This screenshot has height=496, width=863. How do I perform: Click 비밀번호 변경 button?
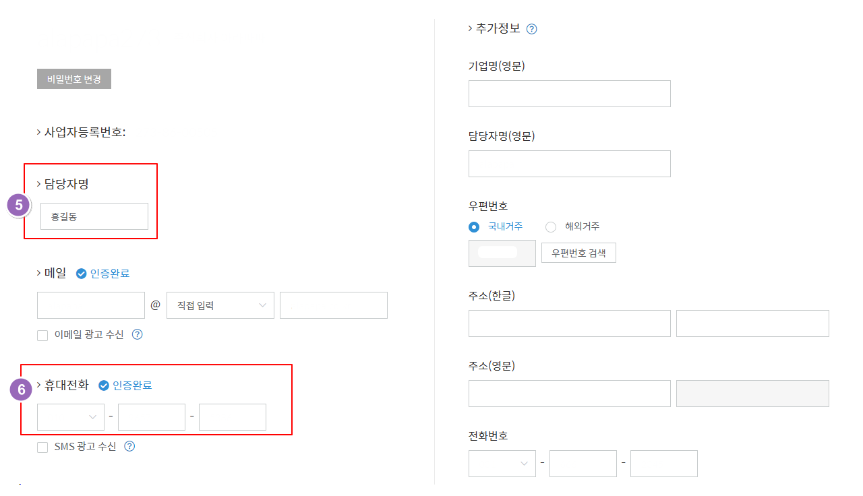74,79
